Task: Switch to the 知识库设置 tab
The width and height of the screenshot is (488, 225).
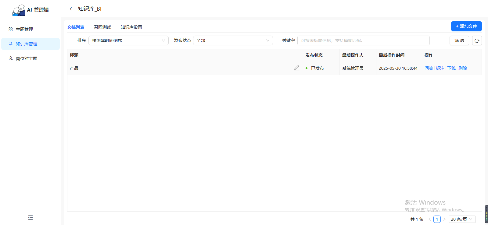Action: 131,27
